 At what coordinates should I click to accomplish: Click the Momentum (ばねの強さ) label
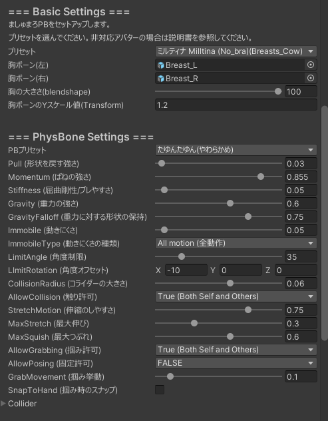click(50, 177)
